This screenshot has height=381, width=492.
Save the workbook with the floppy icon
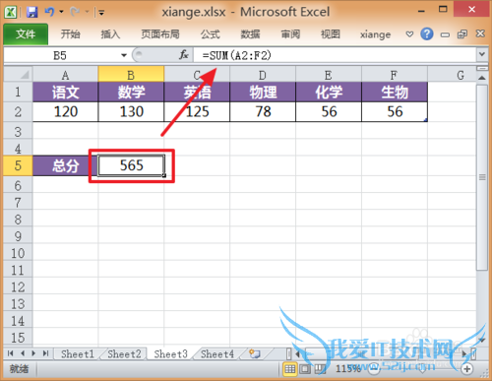click(31, 12)
